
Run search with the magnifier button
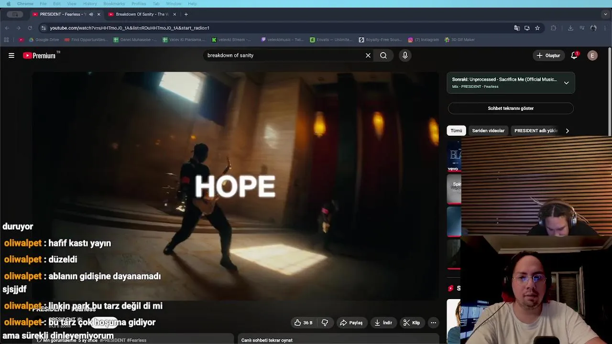383,55
